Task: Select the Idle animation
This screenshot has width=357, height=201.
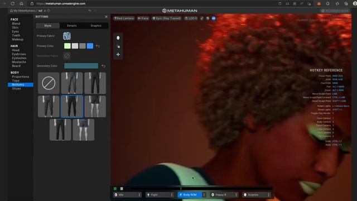Action: pos(126,195)
